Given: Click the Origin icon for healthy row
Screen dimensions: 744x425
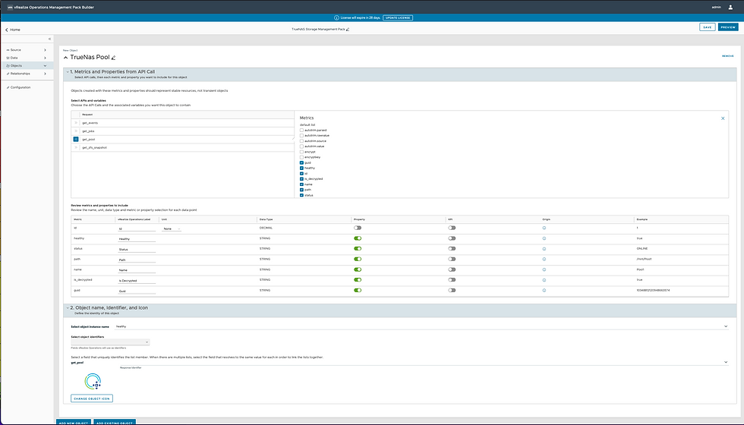Looking at the screenshot, I should click(544, 238).
